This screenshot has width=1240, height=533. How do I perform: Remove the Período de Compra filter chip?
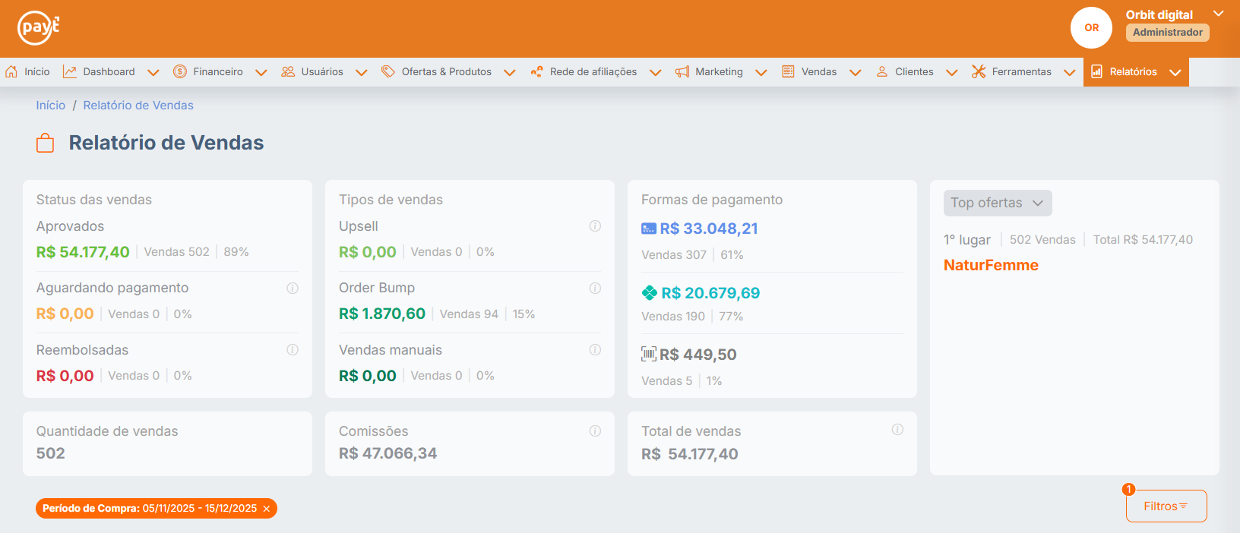(267, 509)
